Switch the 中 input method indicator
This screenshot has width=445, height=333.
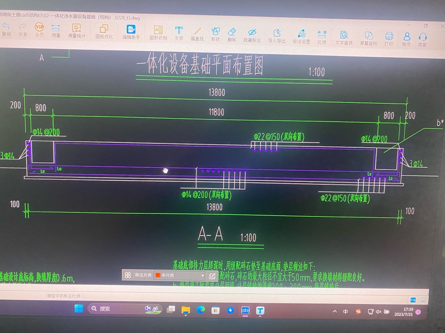click(345, 312)
